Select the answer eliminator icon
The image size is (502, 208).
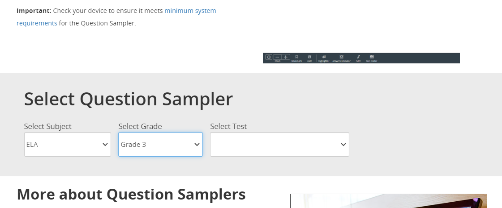pos(341,57)
